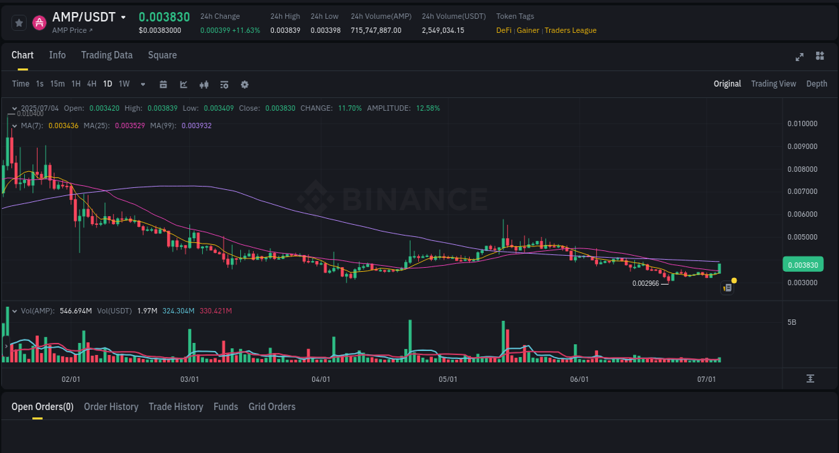Switch chart to Trading View mode
The image size is (839, 453).
tap(773, 84)
